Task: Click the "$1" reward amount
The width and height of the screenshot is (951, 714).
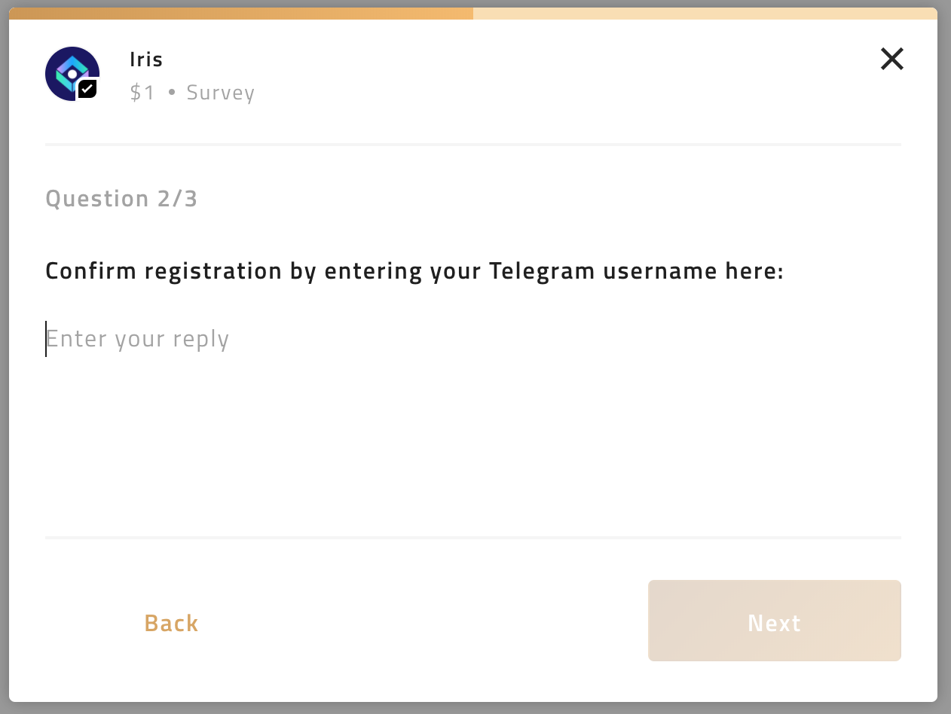Action: coord(142,93)
